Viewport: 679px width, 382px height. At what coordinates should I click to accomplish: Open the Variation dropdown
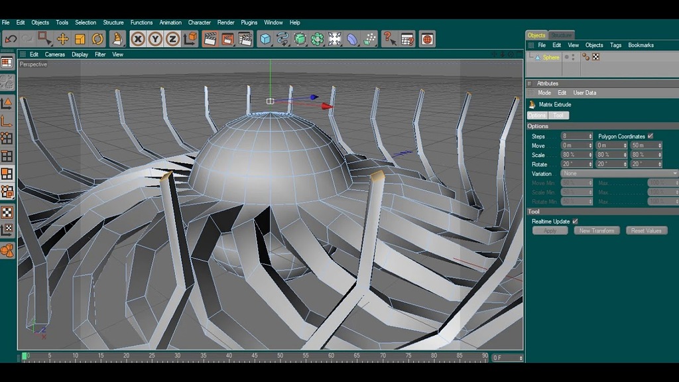coord(619,173)
